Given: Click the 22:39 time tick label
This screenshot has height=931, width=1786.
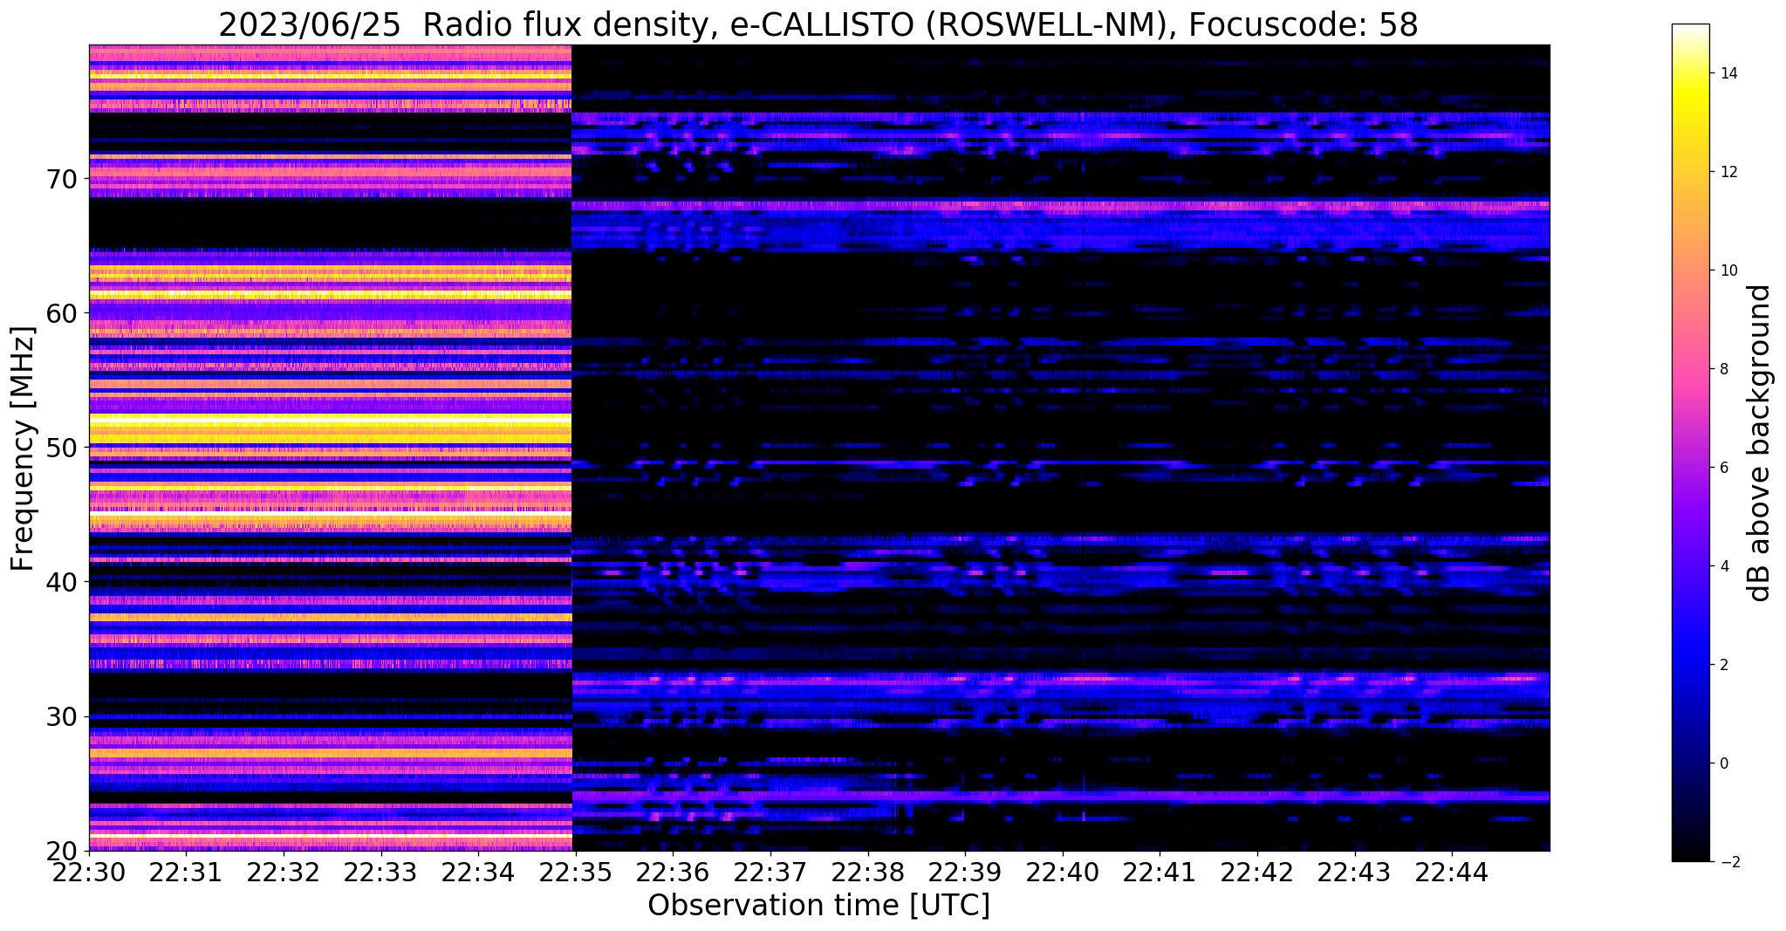Looking at the screenshot, I should (x=965, y=872).
